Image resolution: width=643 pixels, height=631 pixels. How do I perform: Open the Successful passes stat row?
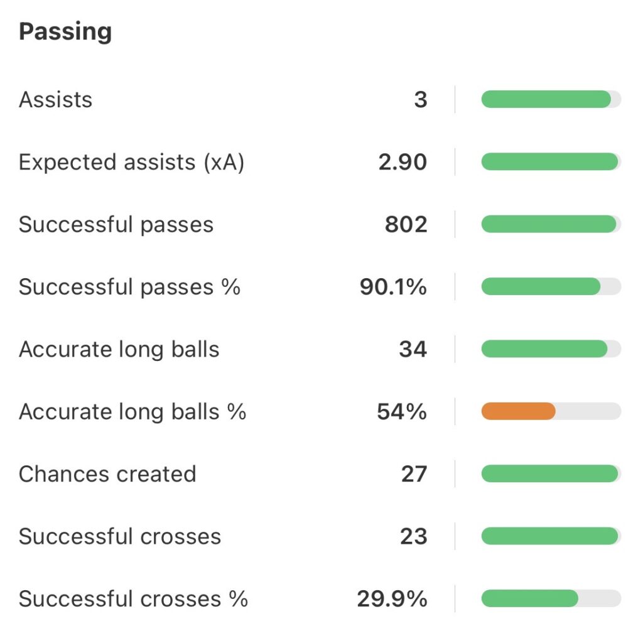116,225
